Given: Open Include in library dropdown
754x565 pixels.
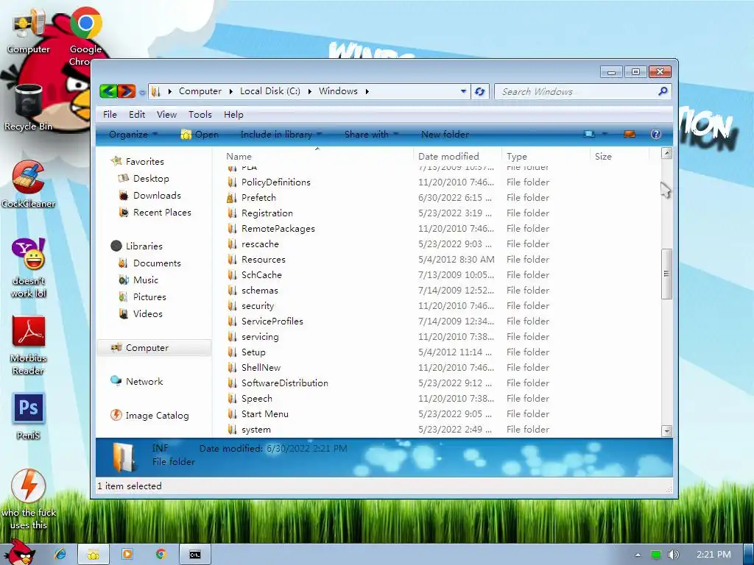Looking at the screenshot, I should 281,134.
